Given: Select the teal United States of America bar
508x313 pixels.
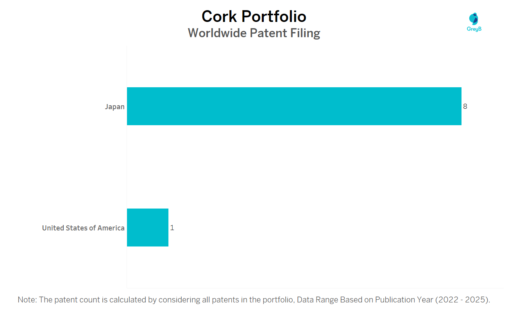Looking at the screenshot, I should pyautogui.click(x=148, y=227).
